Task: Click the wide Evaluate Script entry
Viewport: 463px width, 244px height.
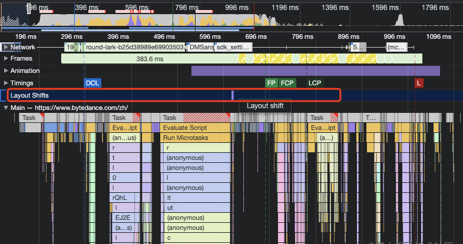Action: [x=195, y=128]
